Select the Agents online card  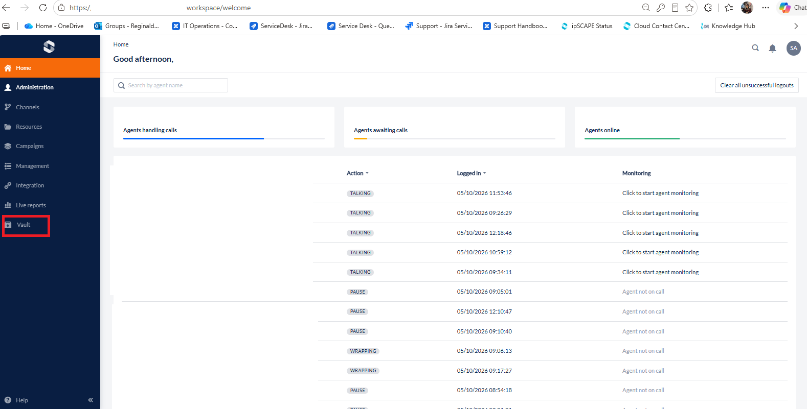685,127
